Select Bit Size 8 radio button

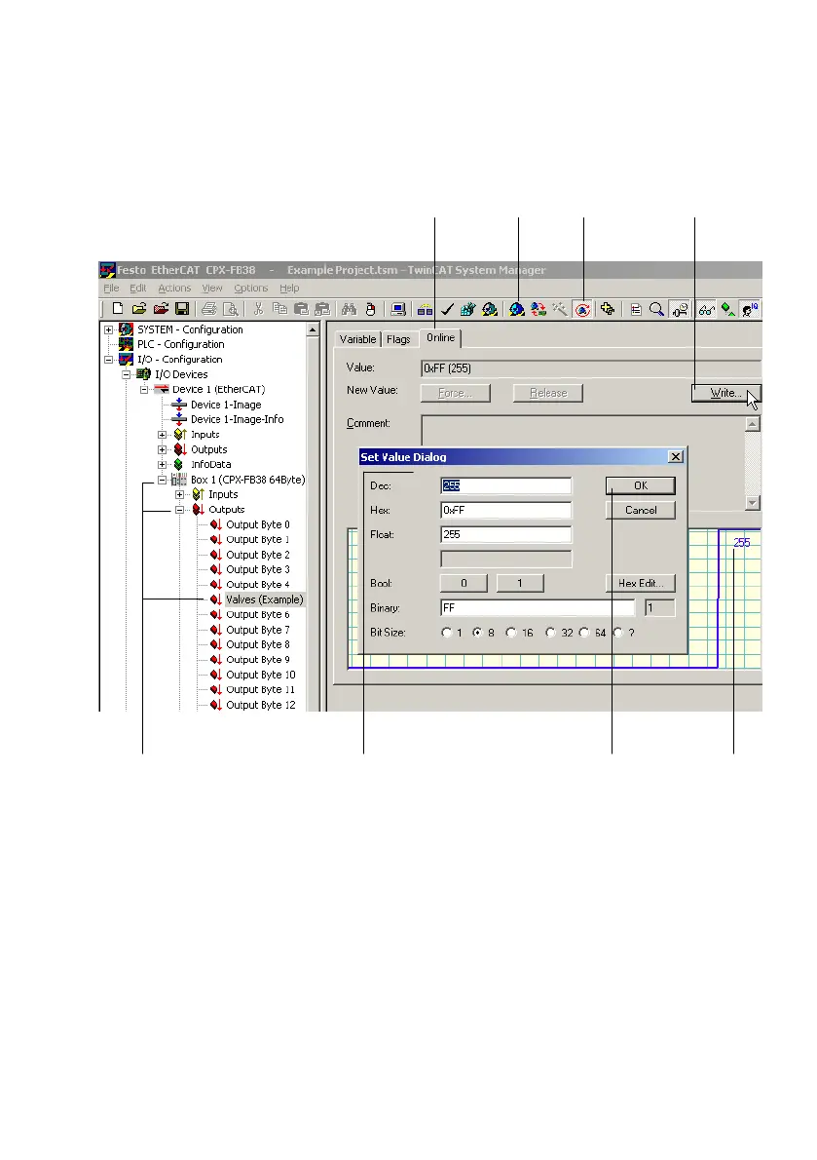[477, 633]
